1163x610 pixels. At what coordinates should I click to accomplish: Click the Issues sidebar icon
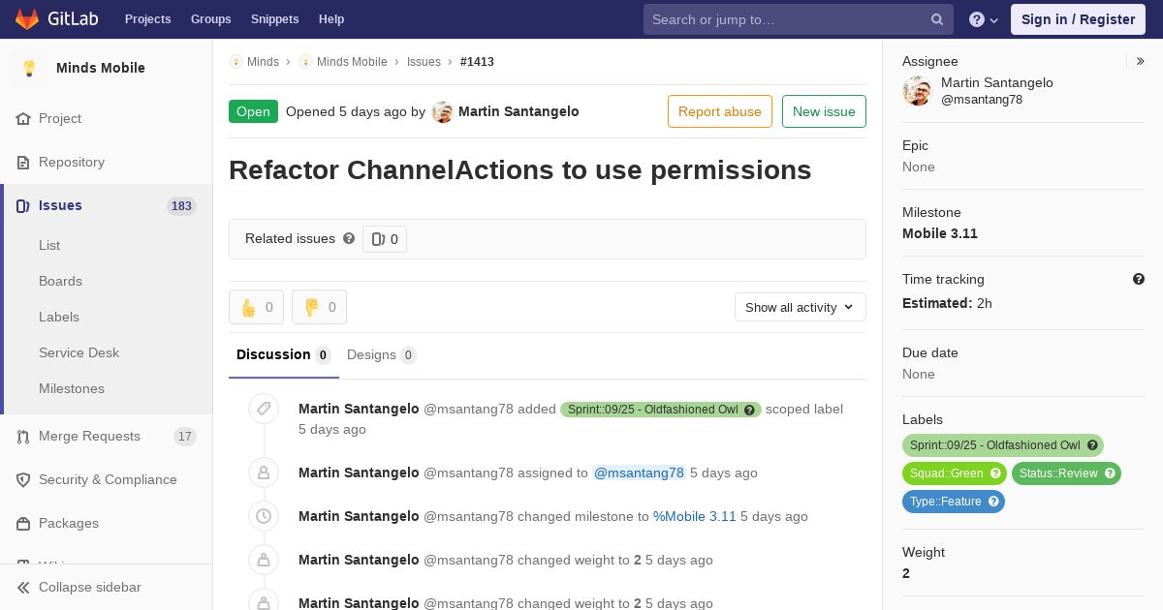tap(23, 205)
